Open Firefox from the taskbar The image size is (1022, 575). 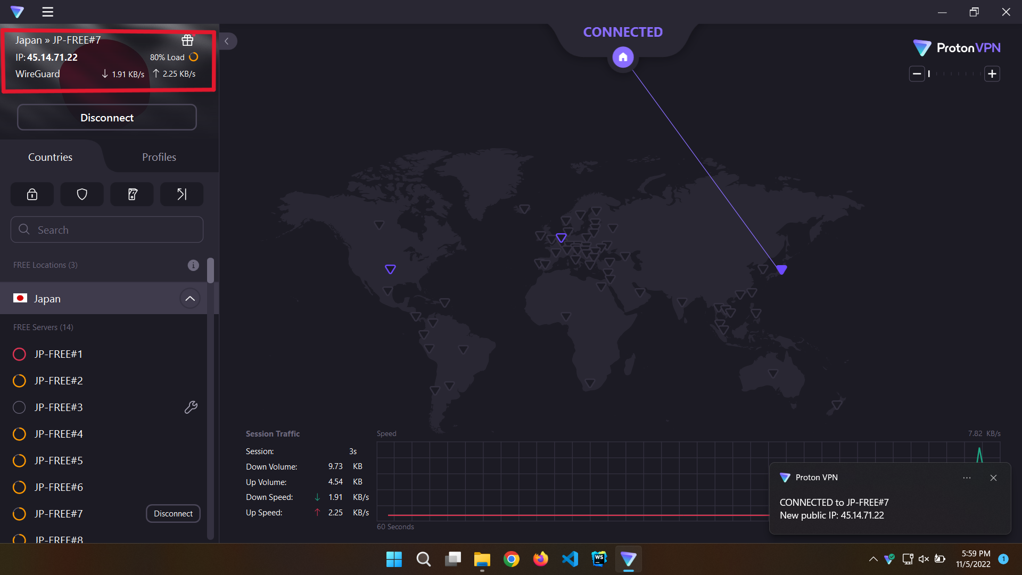coord(540,559)
